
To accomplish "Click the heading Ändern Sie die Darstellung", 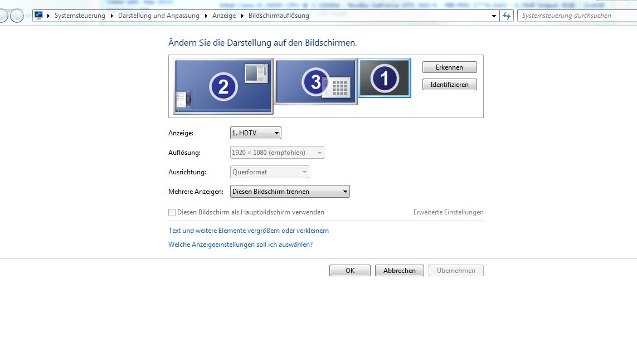I will coord(262,43).
